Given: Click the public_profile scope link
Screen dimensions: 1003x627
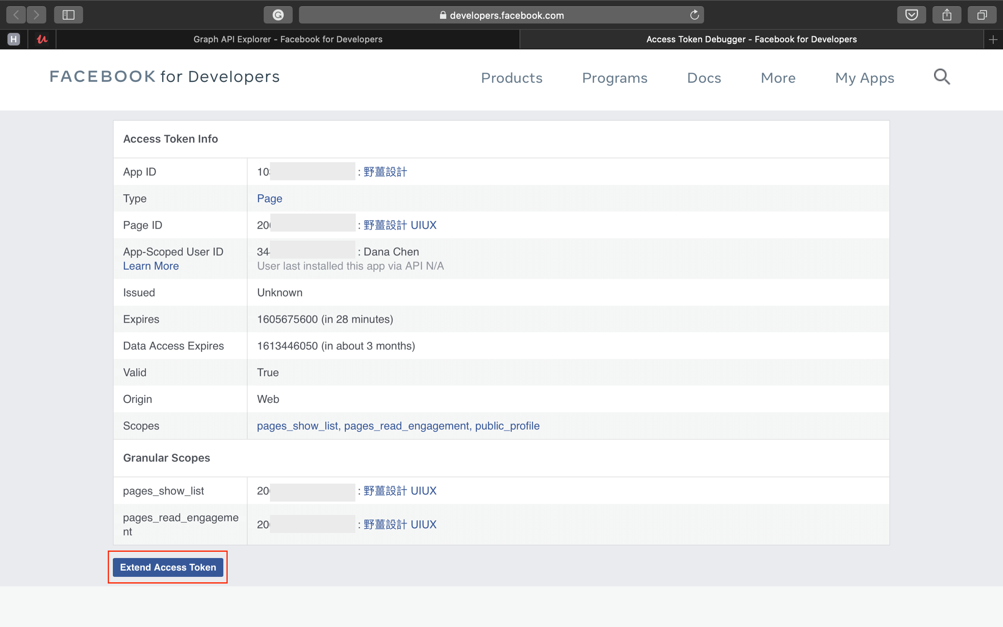Looking at the screenshot, I should click(x=507, y=426).
